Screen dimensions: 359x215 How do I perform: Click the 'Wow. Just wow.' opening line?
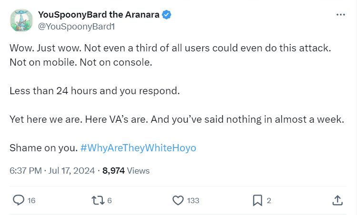(x=40, y=50)
